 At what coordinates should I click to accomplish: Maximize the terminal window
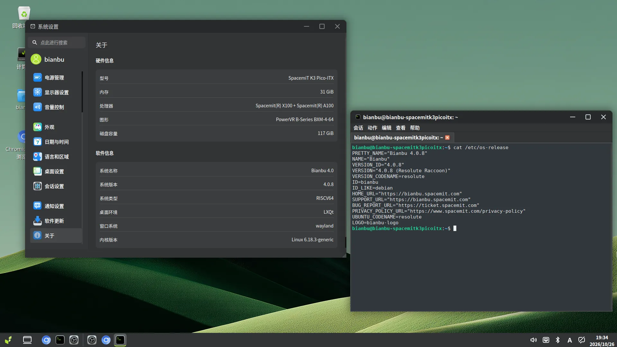pos(588,117)
